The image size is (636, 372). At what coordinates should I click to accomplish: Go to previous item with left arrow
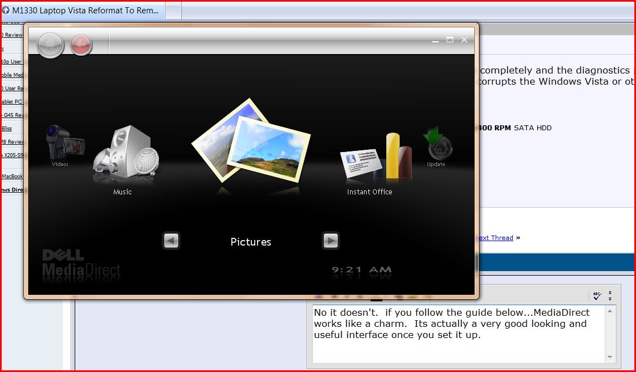click(171, 241)
